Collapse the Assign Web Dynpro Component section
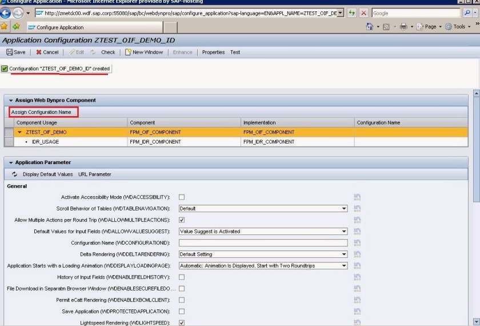 pyautogui.click(x=10, y=100)
